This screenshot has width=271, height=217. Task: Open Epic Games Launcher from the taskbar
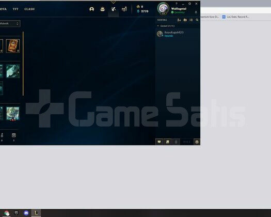tap(17, 213)
